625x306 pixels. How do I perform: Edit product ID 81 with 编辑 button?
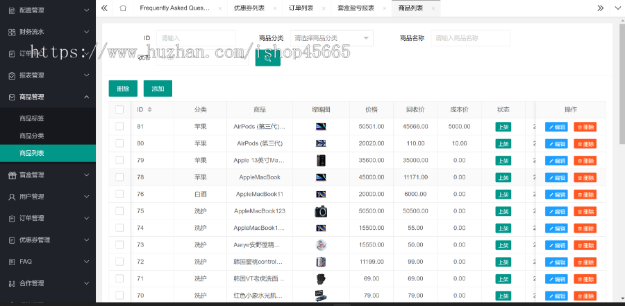point(556,127)
